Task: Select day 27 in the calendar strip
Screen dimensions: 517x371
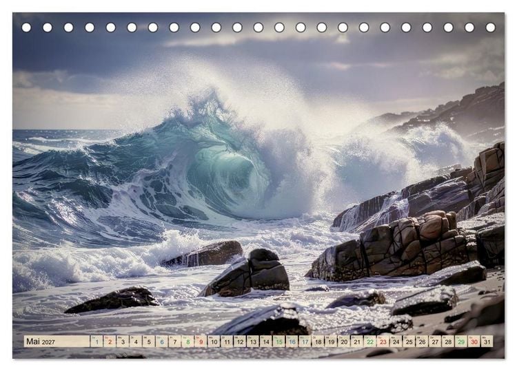Action: (435, 341)
